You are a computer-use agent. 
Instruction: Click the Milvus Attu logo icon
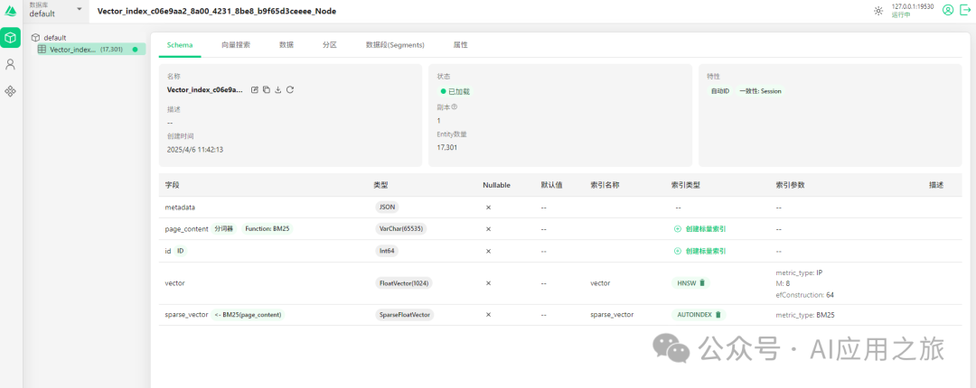[x=11, y=11]
